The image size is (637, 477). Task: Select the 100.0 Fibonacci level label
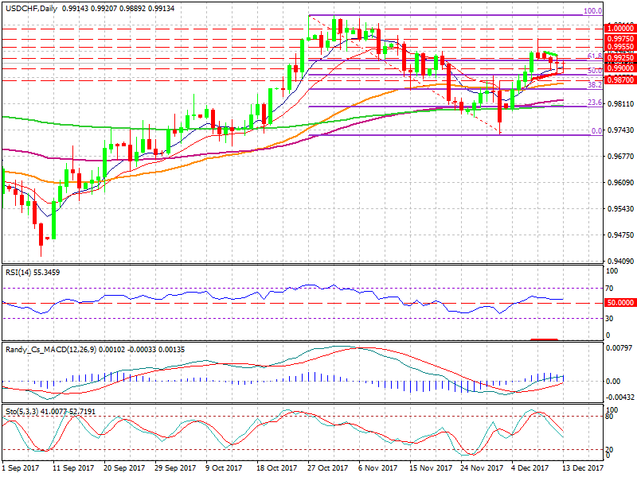pyautogui.click(x=592, y=11)
